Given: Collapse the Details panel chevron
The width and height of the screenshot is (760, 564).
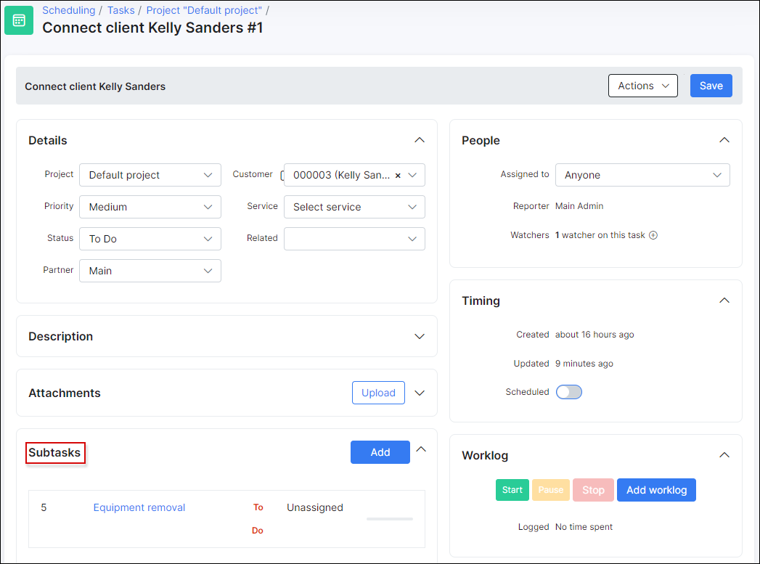Looking at the screenshot, I should pyautogui.click(x=419, y=140).
